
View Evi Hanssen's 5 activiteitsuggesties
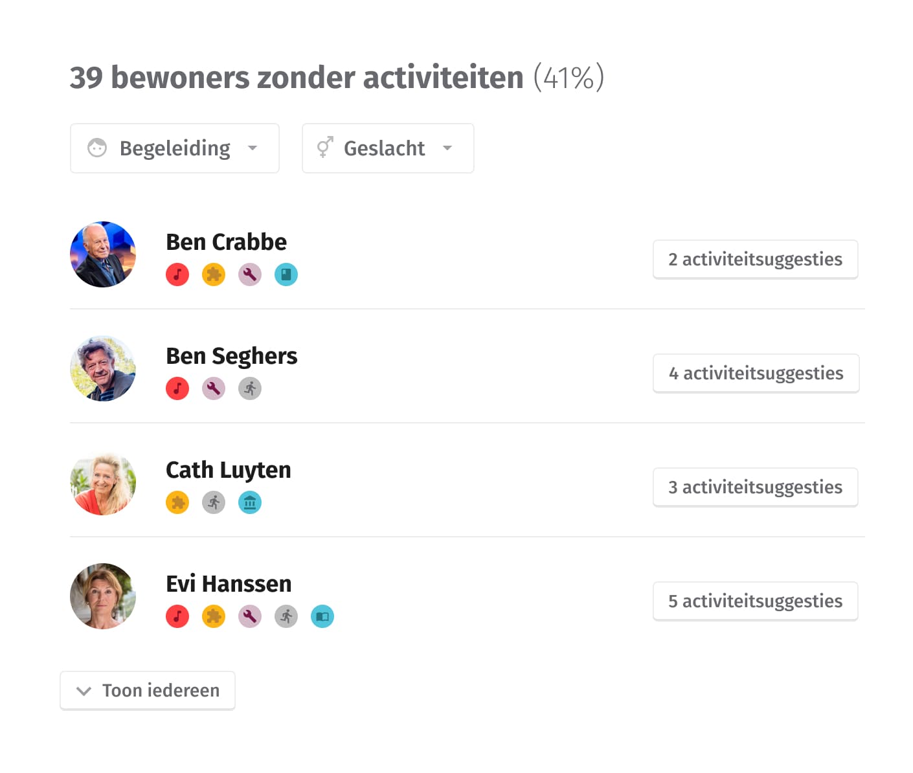[756, 601]
